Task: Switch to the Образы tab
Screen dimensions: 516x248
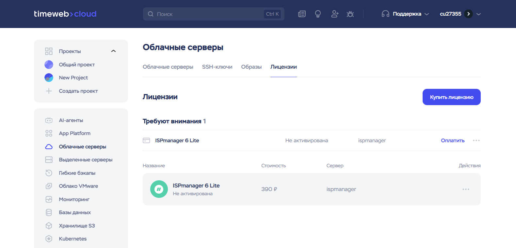Action: [251, 67]
